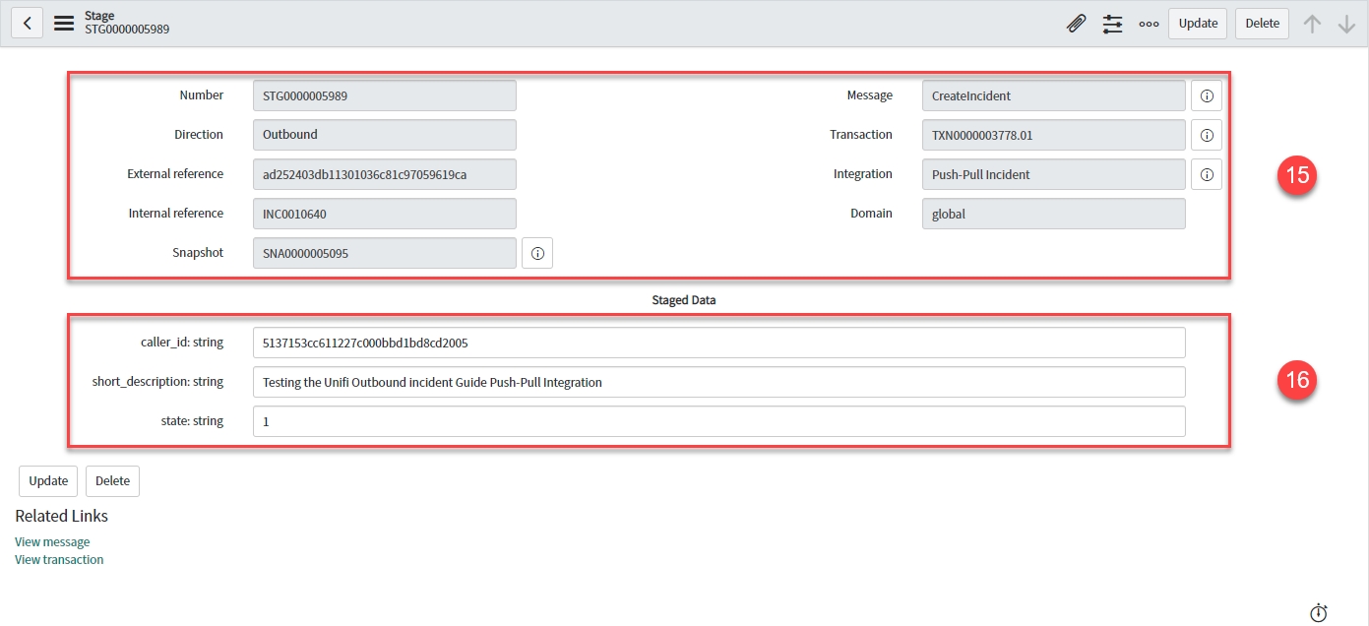1369x626 pixels.
Task: Go to previous record with up arrow
Action: (1312, 24)
